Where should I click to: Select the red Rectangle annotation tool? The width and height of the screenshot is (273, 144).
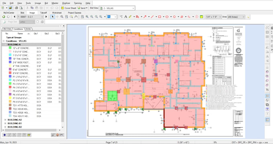(x=159, y=17)
